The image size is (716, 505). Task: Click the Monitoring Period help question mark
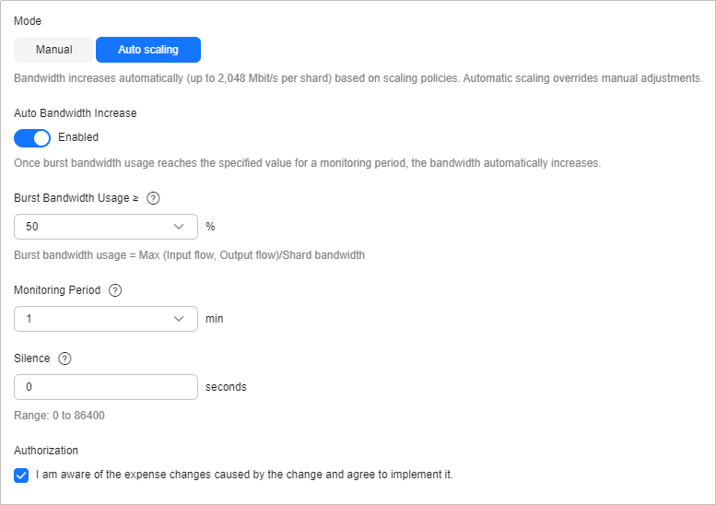pyautogui.click(x=115, y=290)
